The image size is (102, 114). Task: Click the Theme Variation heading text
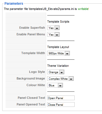coord(58,66)
